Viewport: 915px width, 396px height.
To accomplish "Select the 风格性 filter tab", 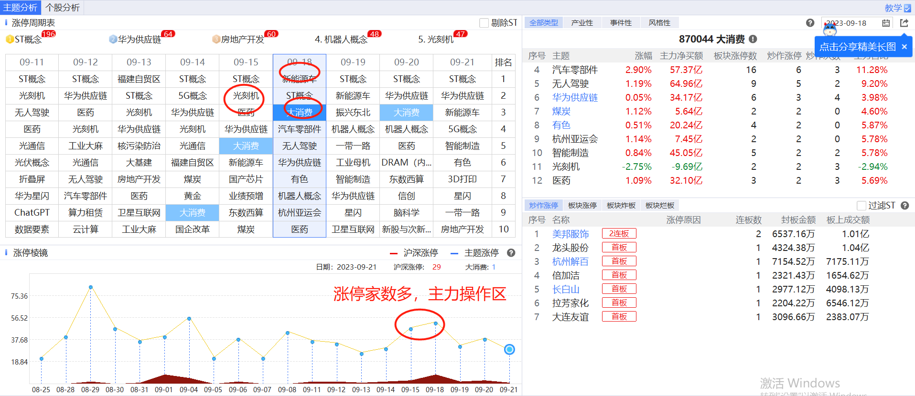I will point(659,23).
